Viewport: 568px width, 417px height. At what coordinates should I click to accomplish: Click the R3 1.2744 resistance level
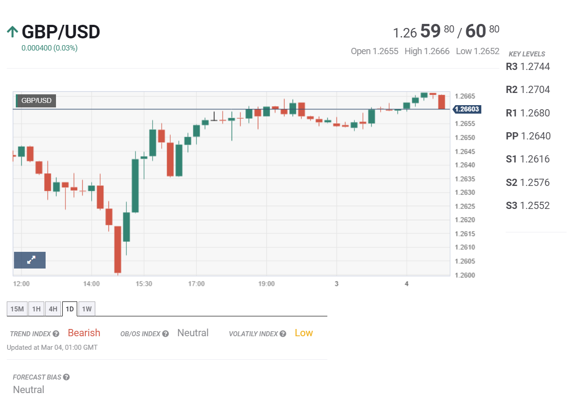(x=528, y=67)
